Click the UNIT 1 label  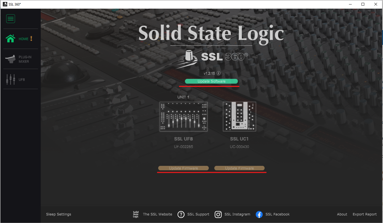183,97
